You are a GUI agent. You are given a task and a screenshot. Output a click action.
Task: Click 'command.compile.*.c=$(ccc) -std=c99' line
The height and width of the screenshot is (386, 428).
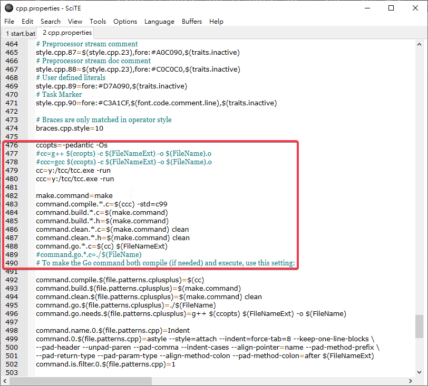[x=102, y=204]
